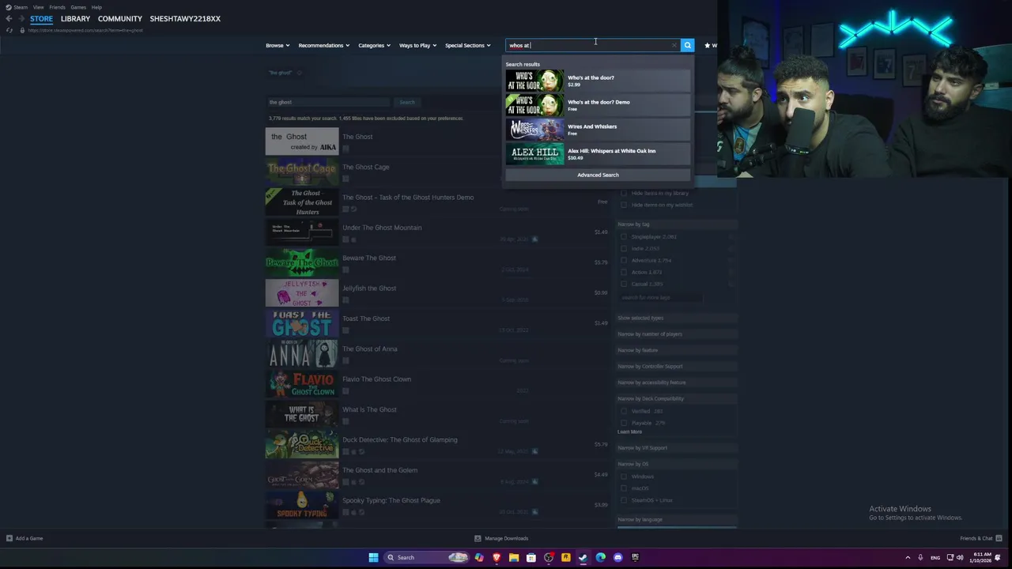The image size is (1012, 569).
Task: Open the Categories dropdown
Action: point(374,45)
